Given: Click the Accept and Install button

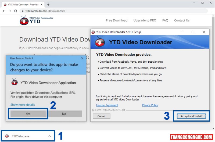Looking at the screenshot, I should point(191,116).
